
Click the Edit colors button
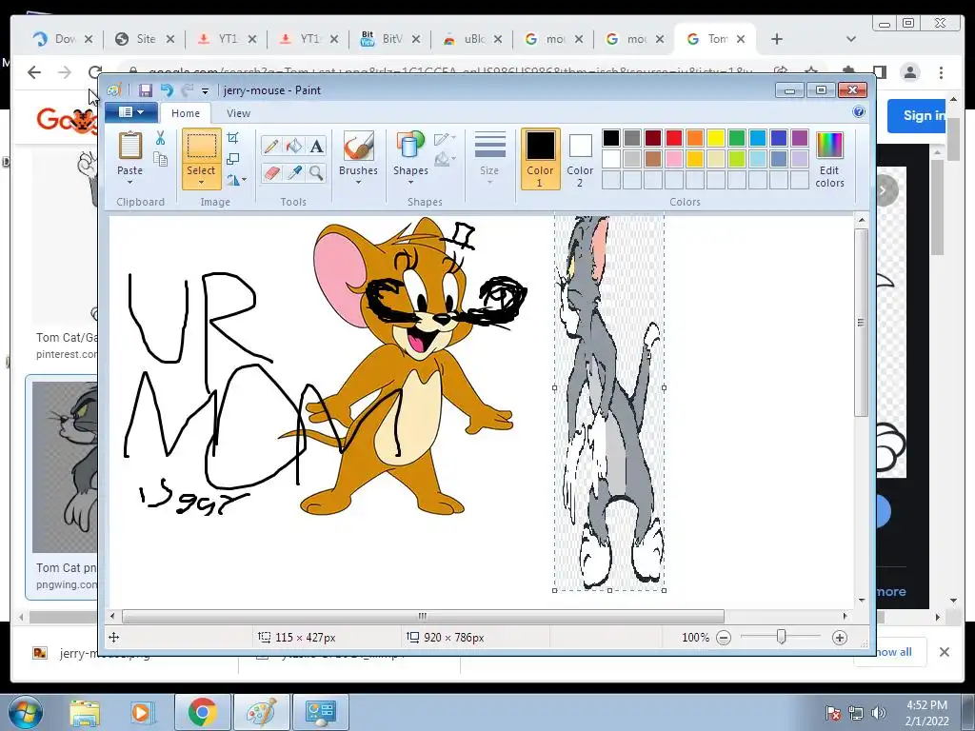pos(829,160)
